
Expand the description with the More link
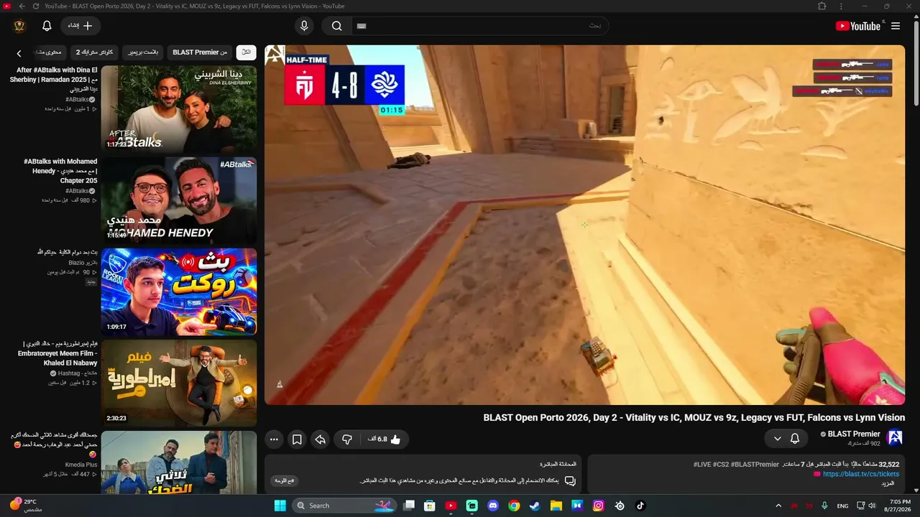888,484
